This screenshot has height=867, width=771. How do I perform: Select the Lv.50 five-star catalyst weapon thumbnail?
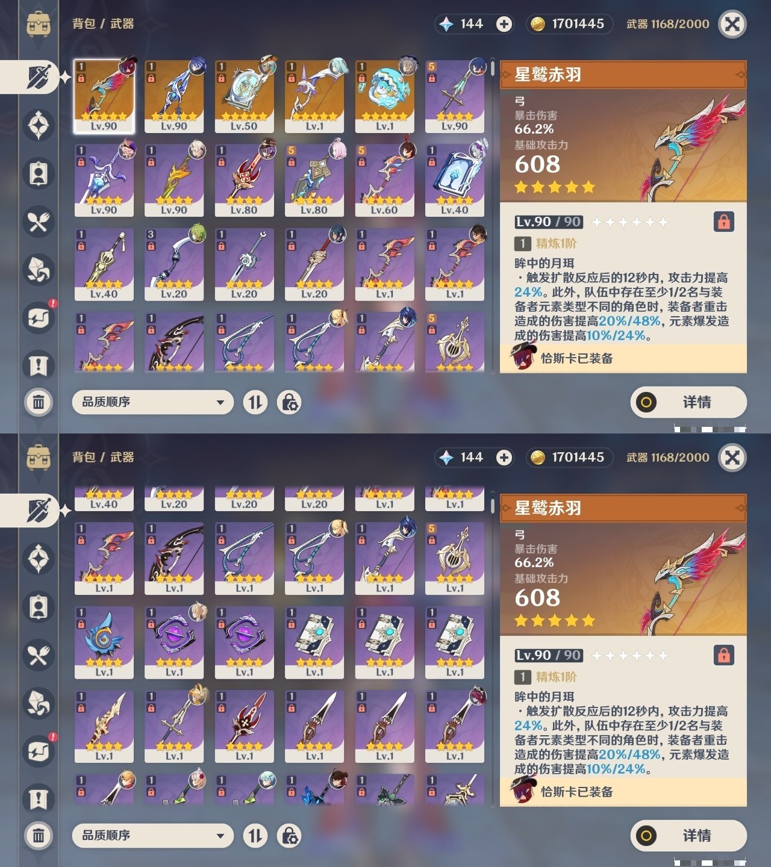(244, 96)
